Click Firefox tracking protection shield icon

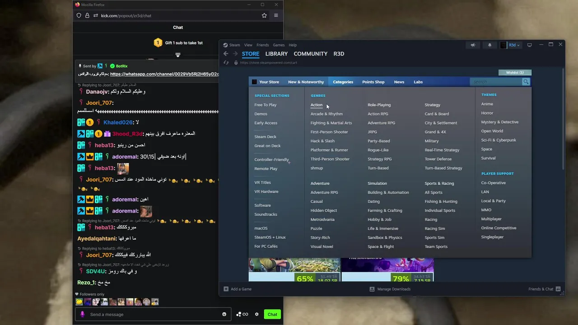pyautogui.click(x=79, y=15)
